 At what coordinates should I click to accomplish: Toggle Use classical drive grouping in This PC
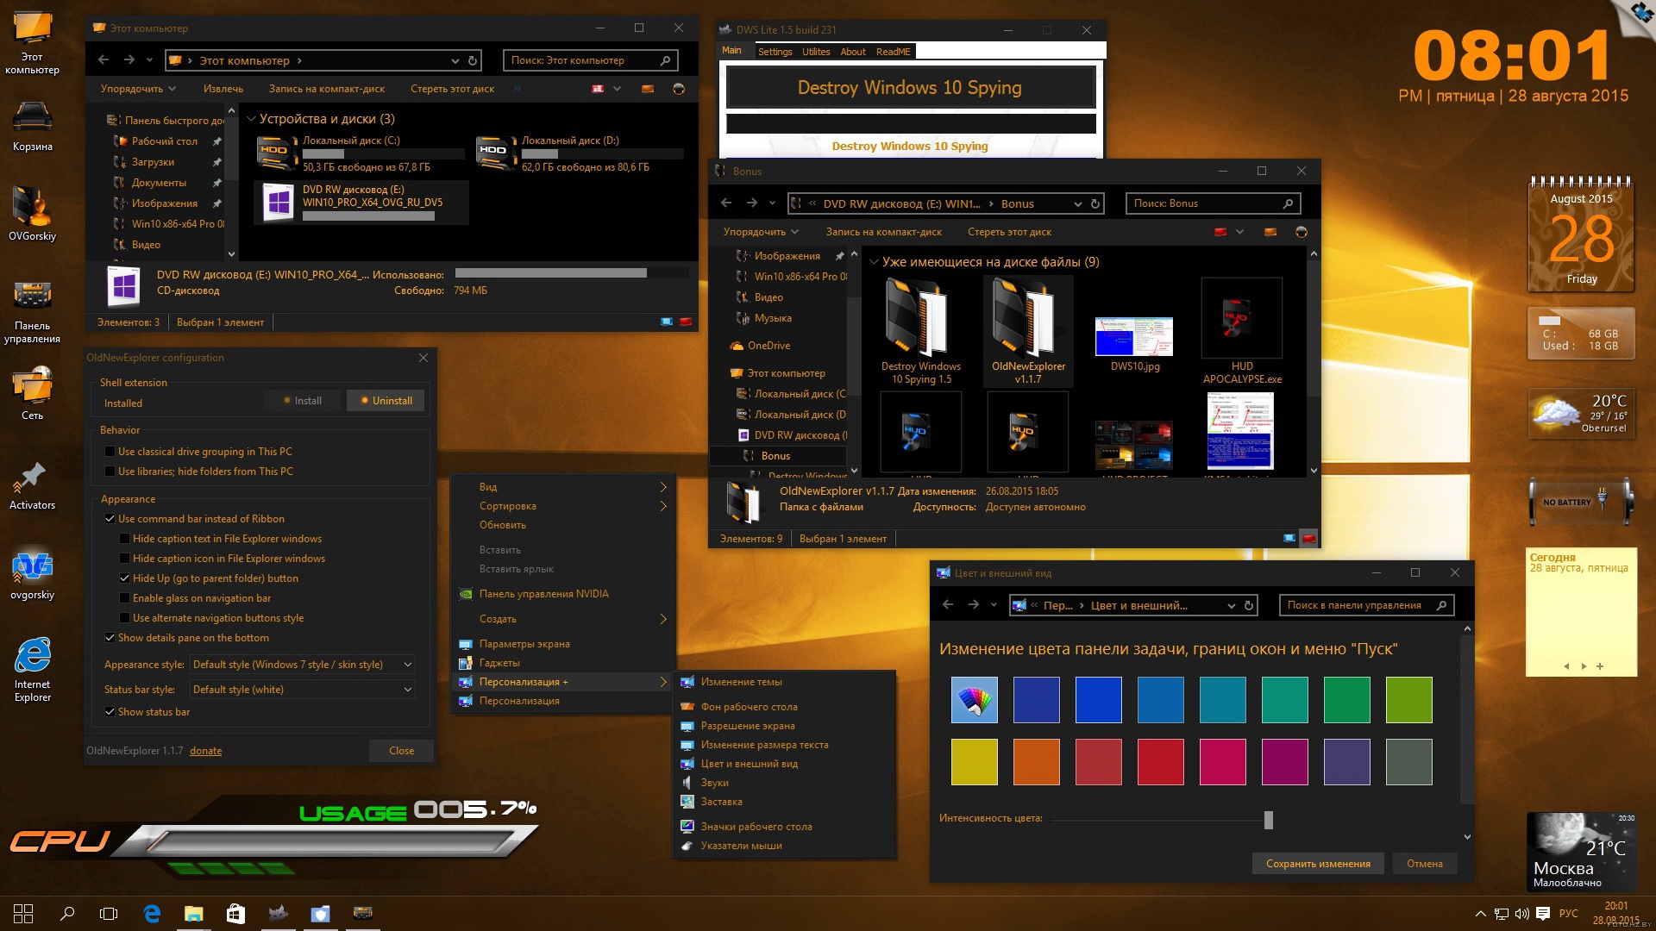(110, 452)
